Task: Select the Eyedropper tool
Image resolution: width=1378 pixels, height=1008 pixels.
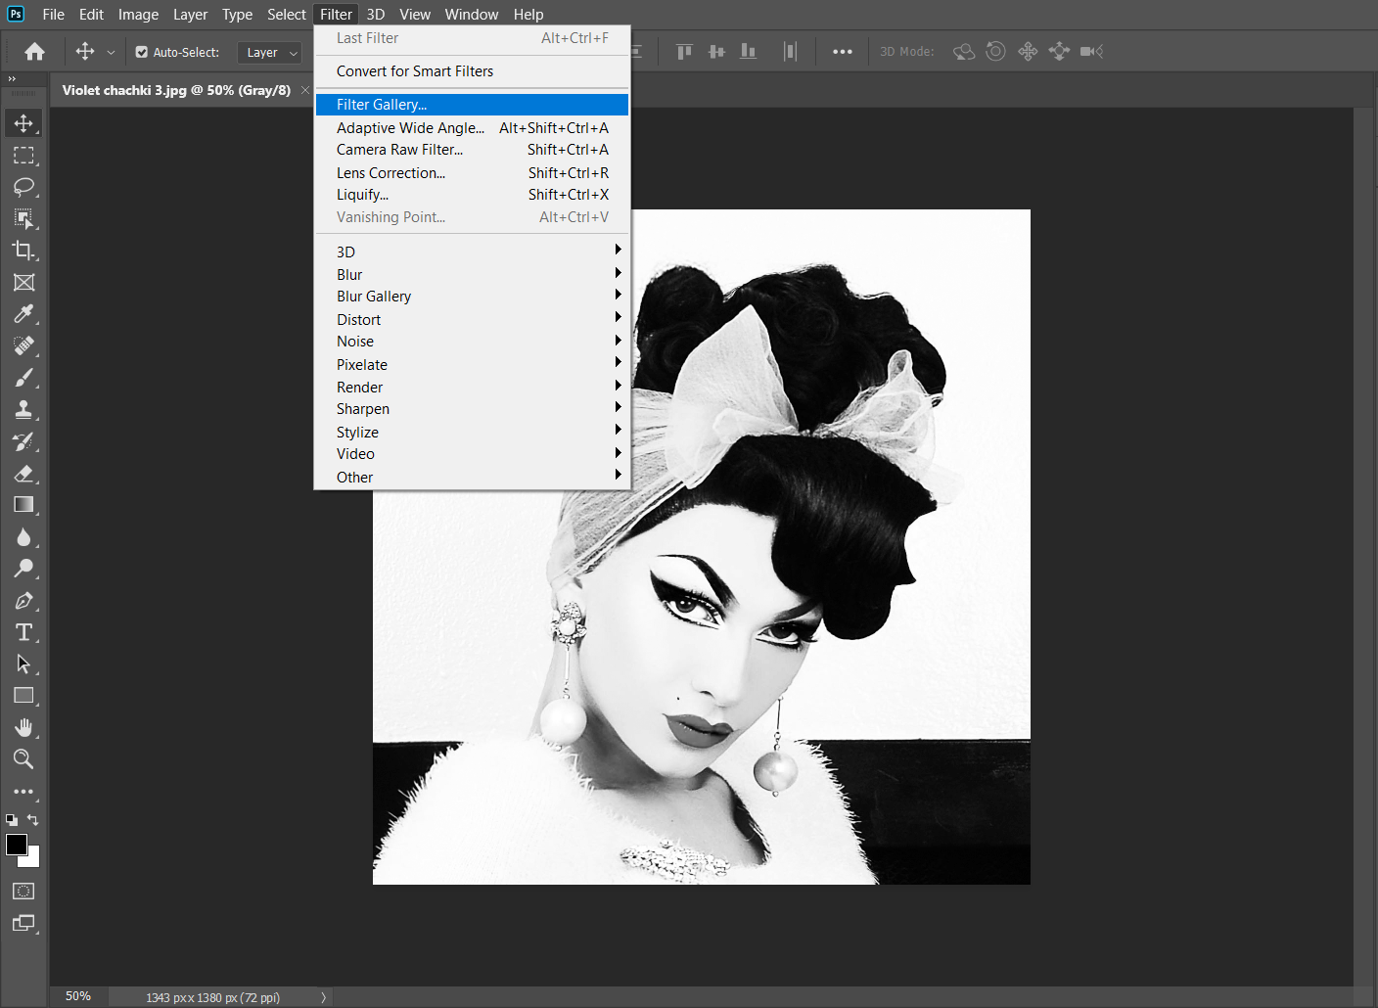Action: coord(23,314)
